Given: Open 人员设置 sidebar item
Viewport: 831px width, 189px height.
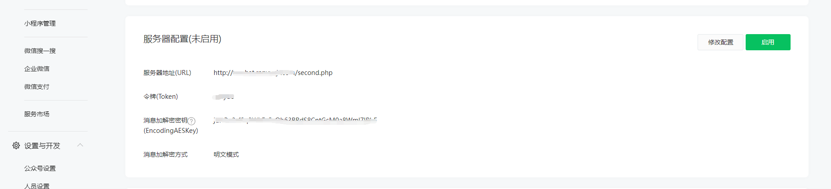Looking at the screenshot, I should pos(37,186).
